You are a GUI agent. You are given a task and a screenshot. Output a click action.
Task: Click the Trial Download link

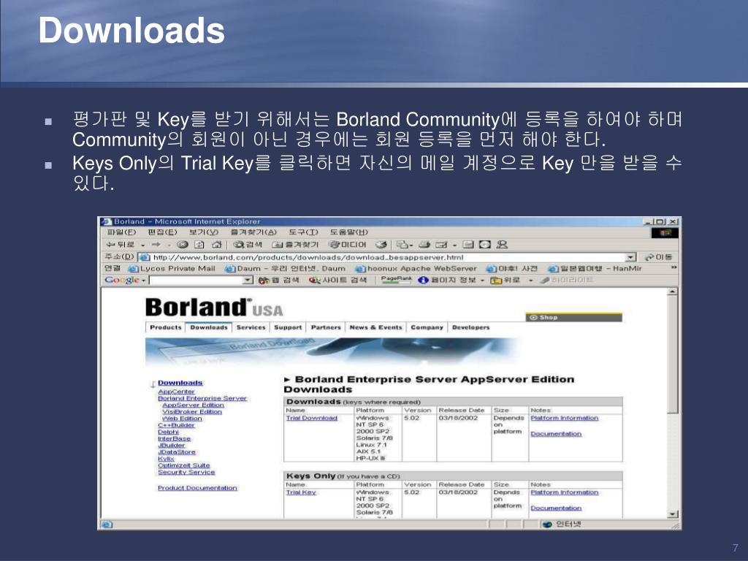pyautogui.click(x=311, y=418)
